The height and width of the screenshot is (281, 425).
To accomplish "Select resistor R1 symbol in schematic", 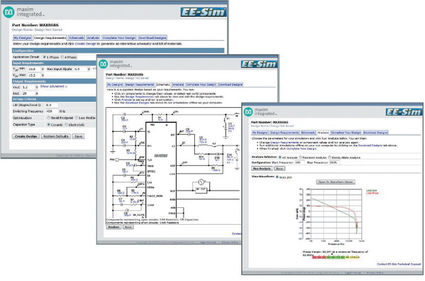I will tap(160, 115).
